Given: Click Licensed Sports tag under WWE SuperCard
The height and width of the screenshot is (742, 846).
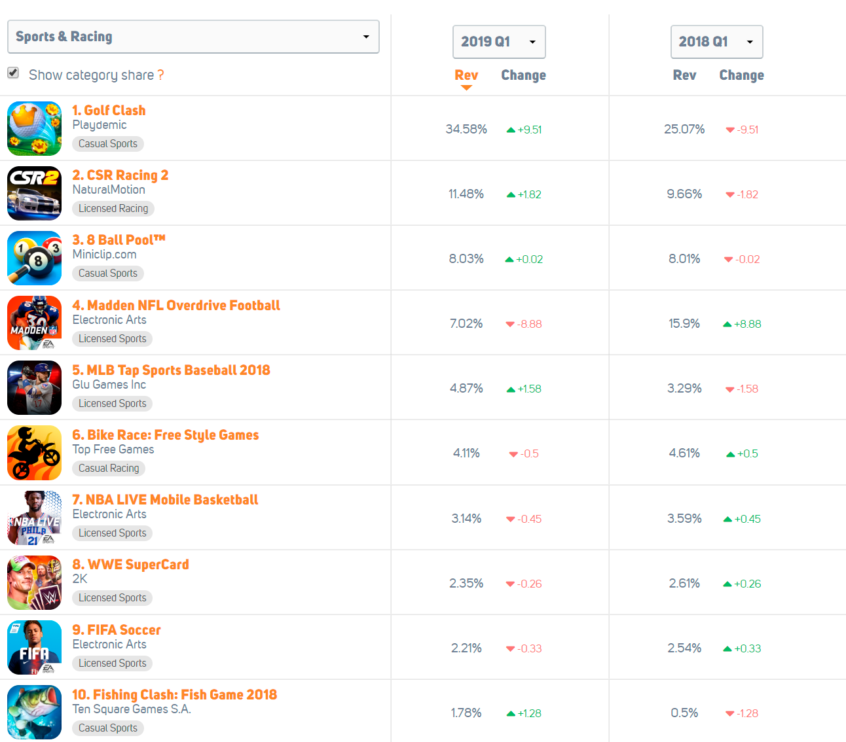Looking at the screenshot, I should pyautogui.click(x=113, y=598).
